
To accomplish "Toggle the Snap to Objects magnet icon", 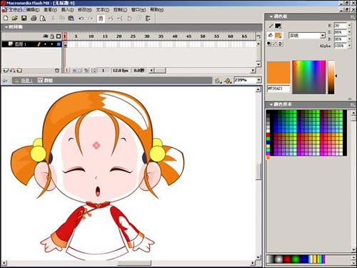I will [x=101, y=19].
